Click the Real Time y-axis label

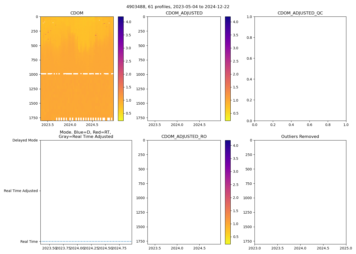click(29, 242)
